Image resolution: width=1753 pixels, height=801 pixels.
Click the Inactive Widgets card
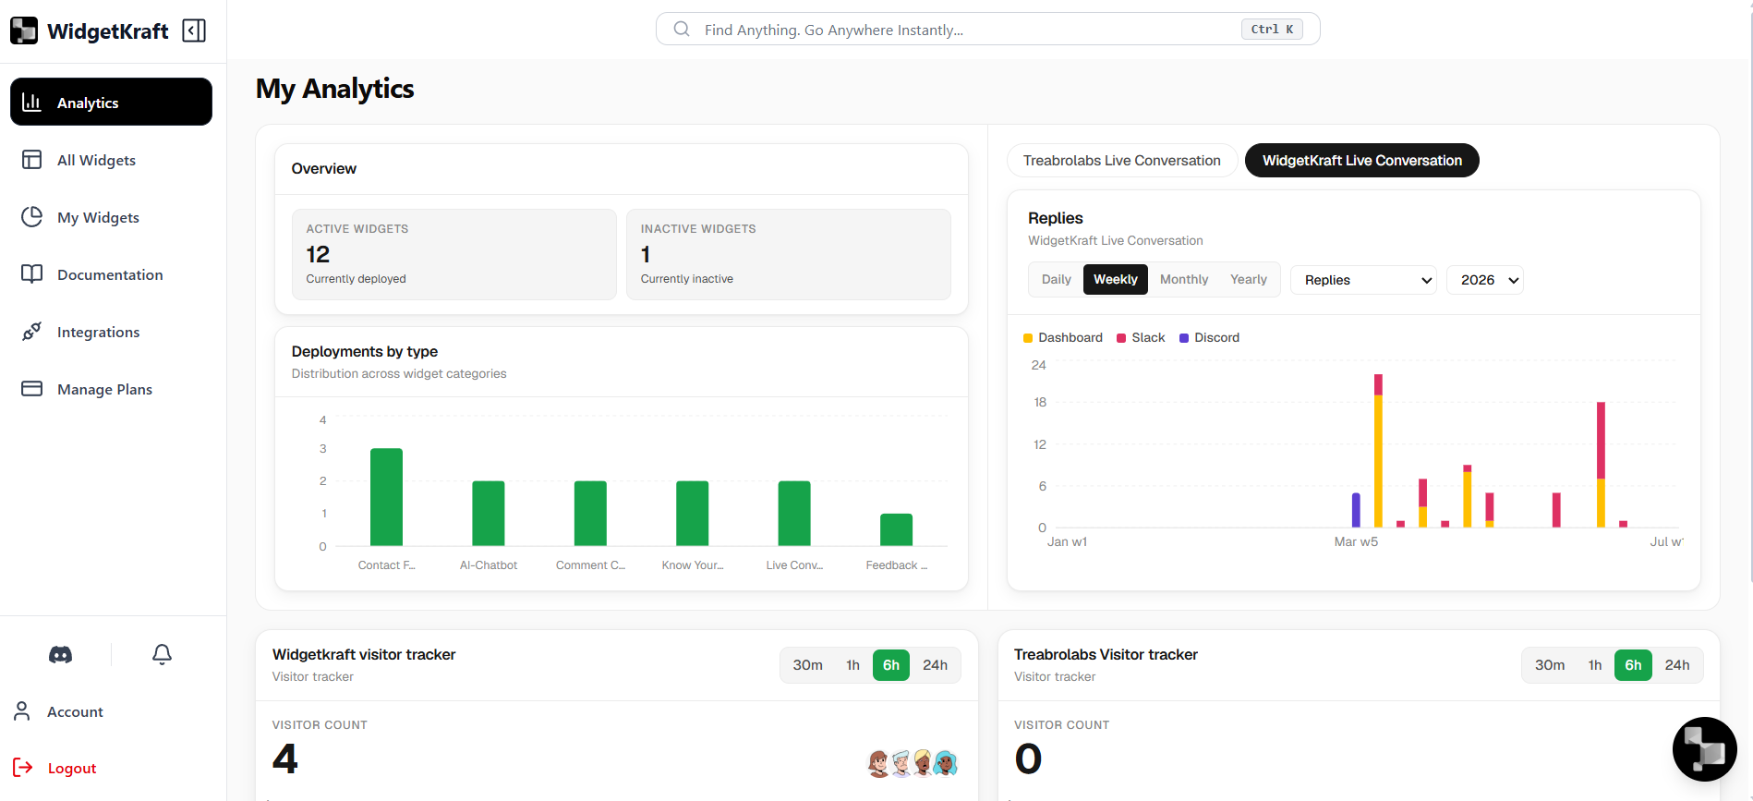[x=789, y=254]
